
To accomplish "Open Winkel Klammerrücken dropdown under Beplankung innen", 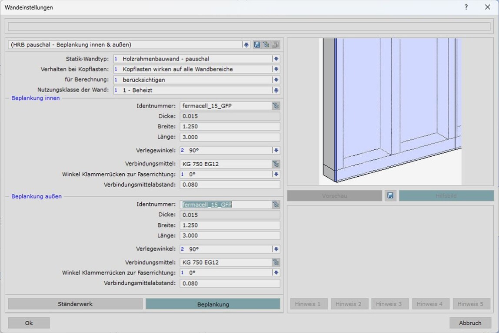I will 276,174.
